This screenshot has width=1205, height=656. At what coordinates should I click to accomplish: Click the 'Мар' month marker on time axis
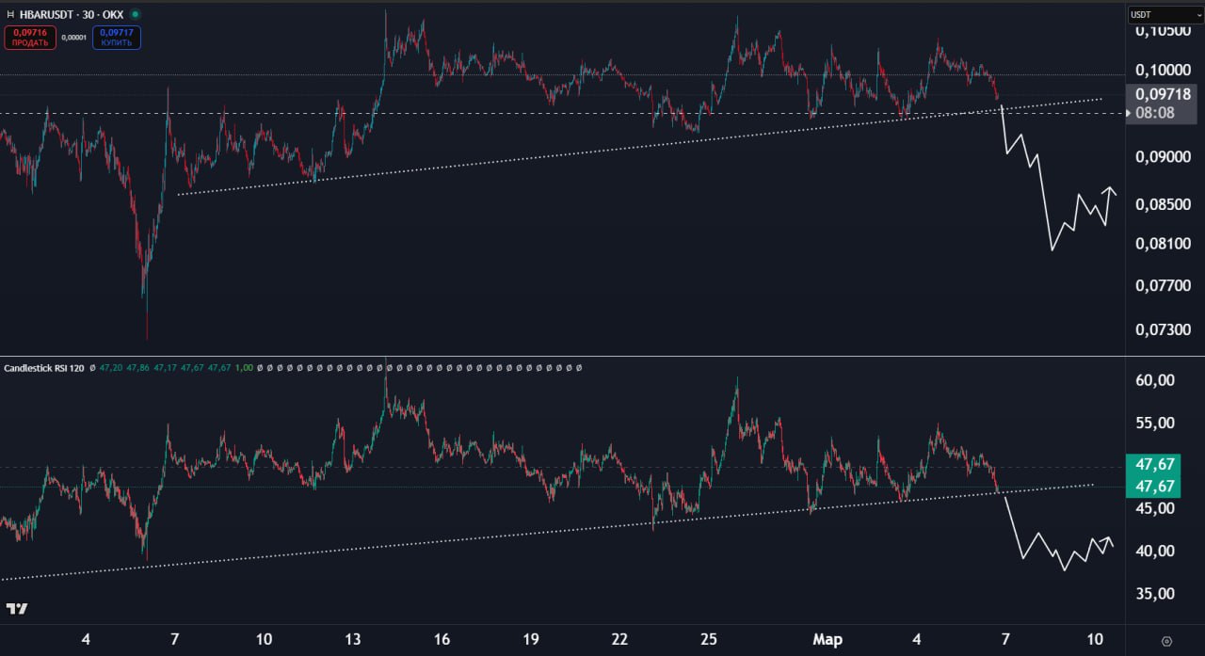pyautogui.click(x=827, y=640)
